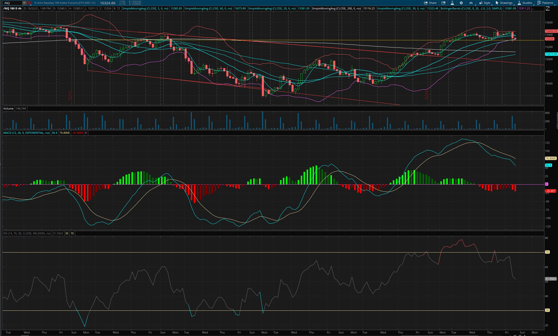The image size is (558, 336).
Task: Click the E-mini Nasdaq 100 Index Futures description
Action: tap(65, 3)
